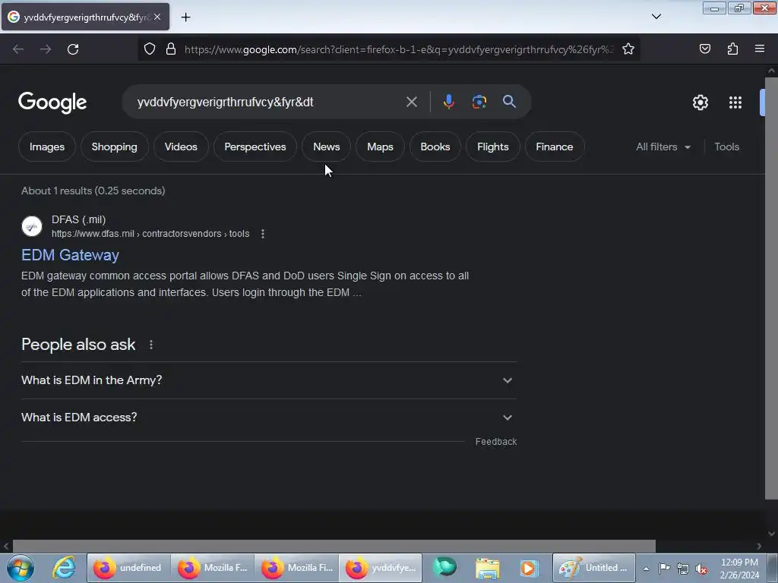Switch to Maps results
The height and width of the screenshot is (583, 778).
(x=380, y=147)
